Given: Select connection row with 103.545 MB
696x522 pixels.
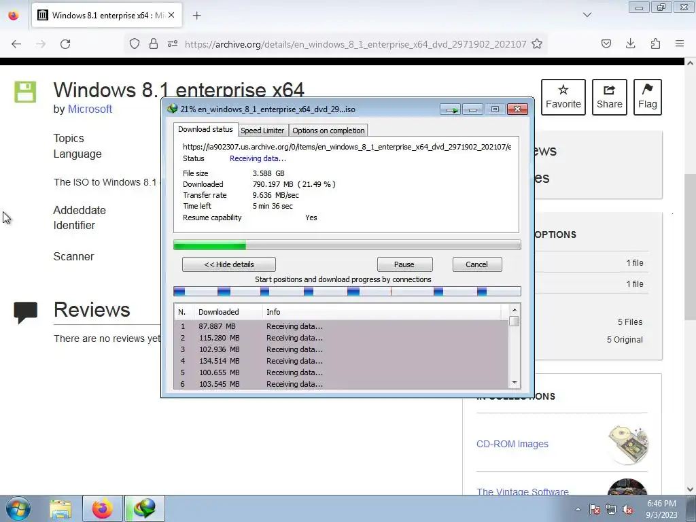Looking at the screenshot, I should [341, 384].
